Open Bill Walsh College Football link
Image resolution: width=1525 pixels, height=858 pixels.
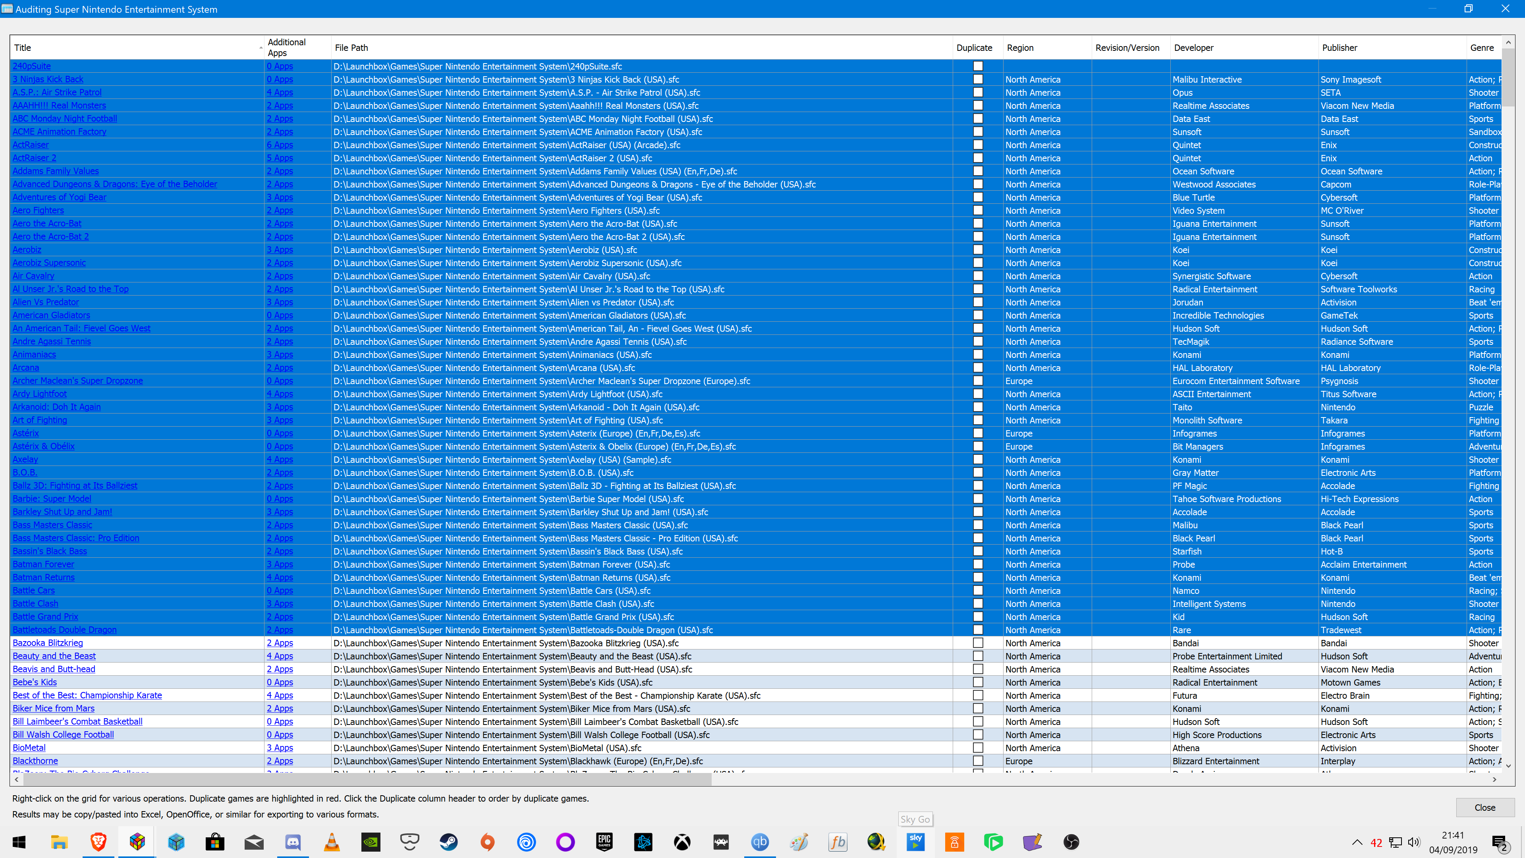pos(64,735)
